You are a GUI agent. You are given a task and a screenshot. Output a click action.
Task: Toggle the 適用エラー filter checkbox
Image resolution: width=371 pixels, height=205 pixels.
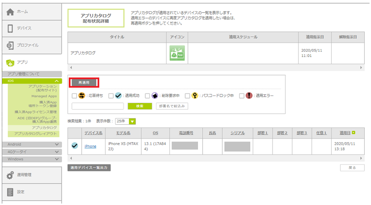point(242,96)
